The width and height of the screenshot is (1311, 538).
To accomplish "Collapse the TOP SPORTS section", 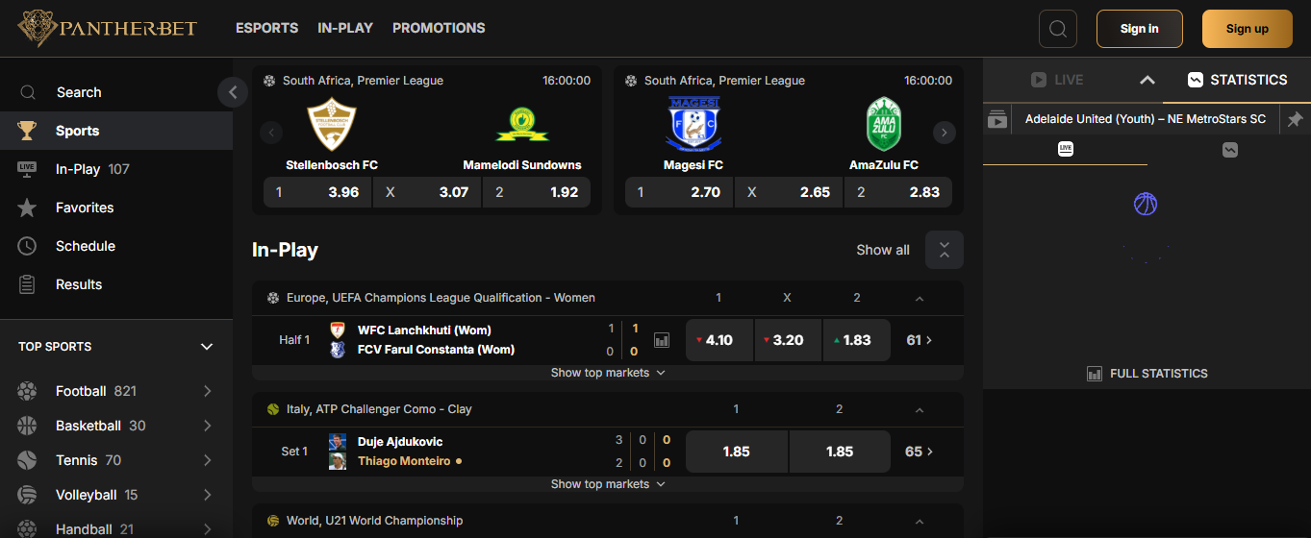I will (206, 347).
